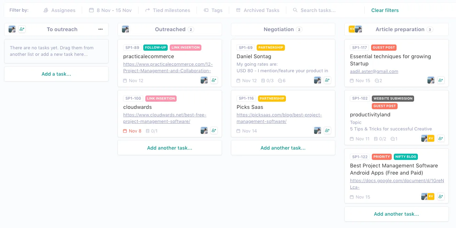Click Clear filters
This screenshot has width=456, height=228.
coord(385,10)
